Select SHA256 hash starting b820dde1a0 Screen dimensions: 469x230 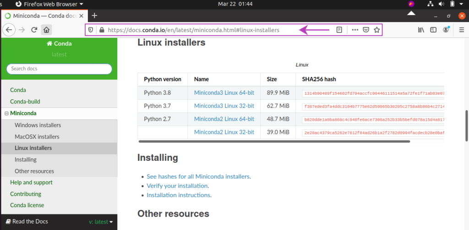373,119
